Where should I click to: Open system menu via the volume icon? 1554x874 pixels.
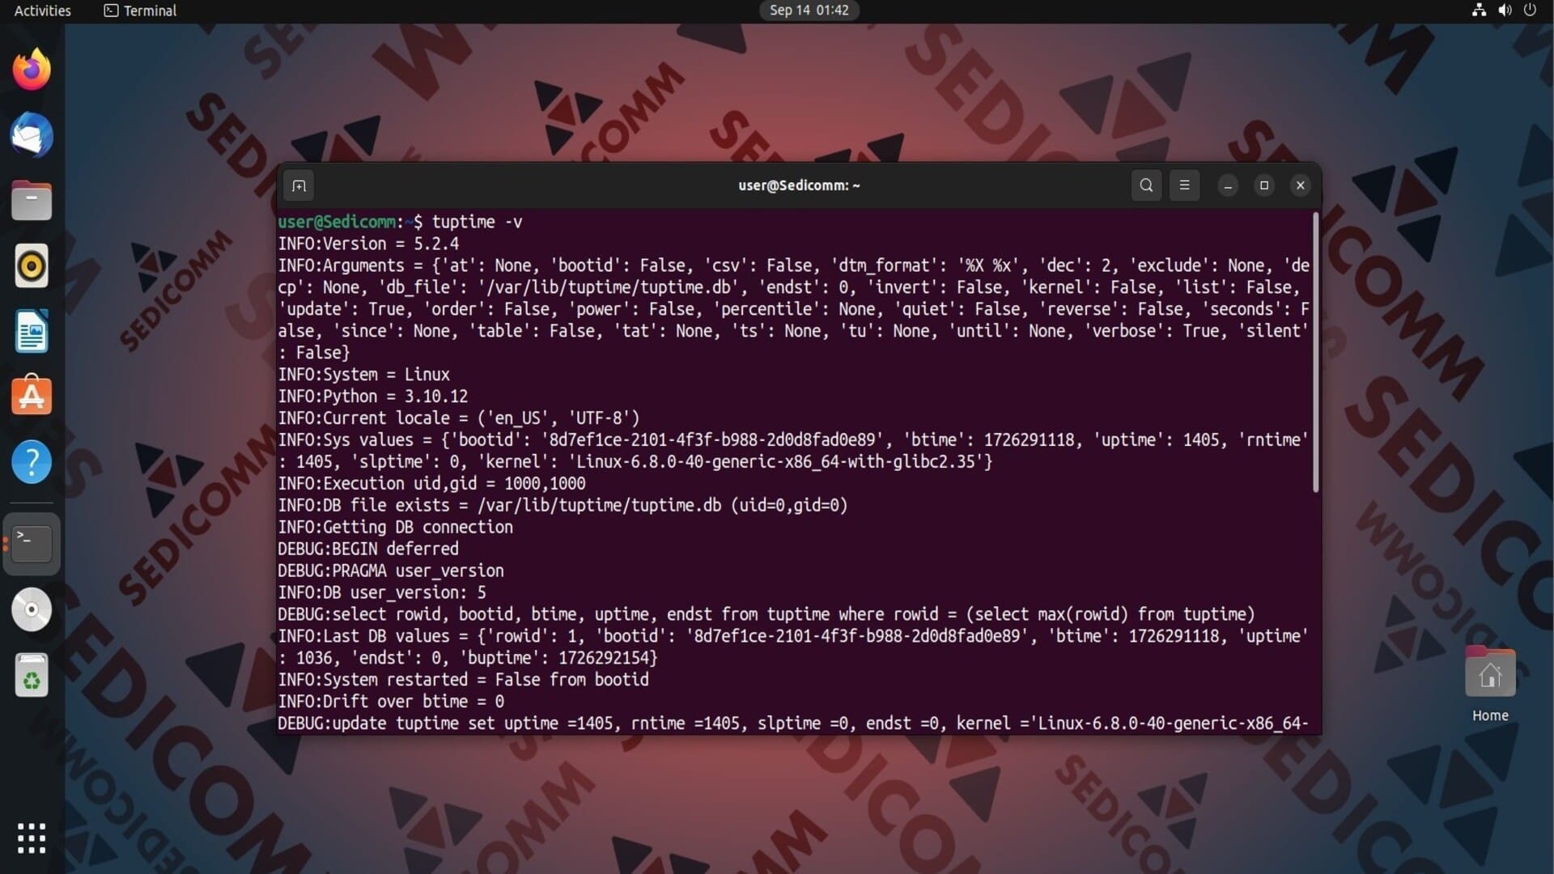pos(1505,11)
